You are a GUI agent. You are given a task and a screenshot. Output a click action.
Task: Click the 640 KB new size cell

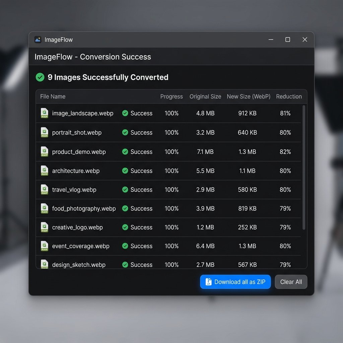[x=248, y=133]
